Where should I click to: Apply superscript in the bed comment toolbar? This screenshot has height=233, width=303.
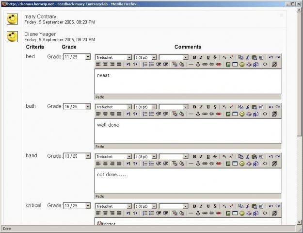(x=231, y=57)
